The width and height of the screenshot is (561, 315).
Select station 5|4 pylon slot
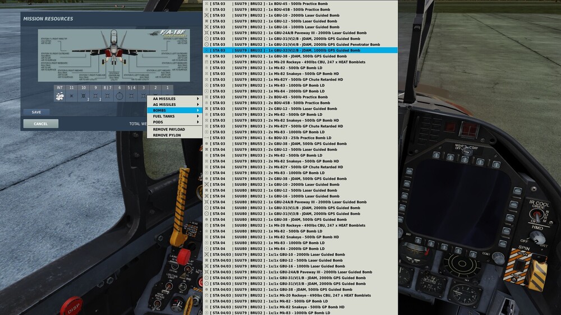131,96
